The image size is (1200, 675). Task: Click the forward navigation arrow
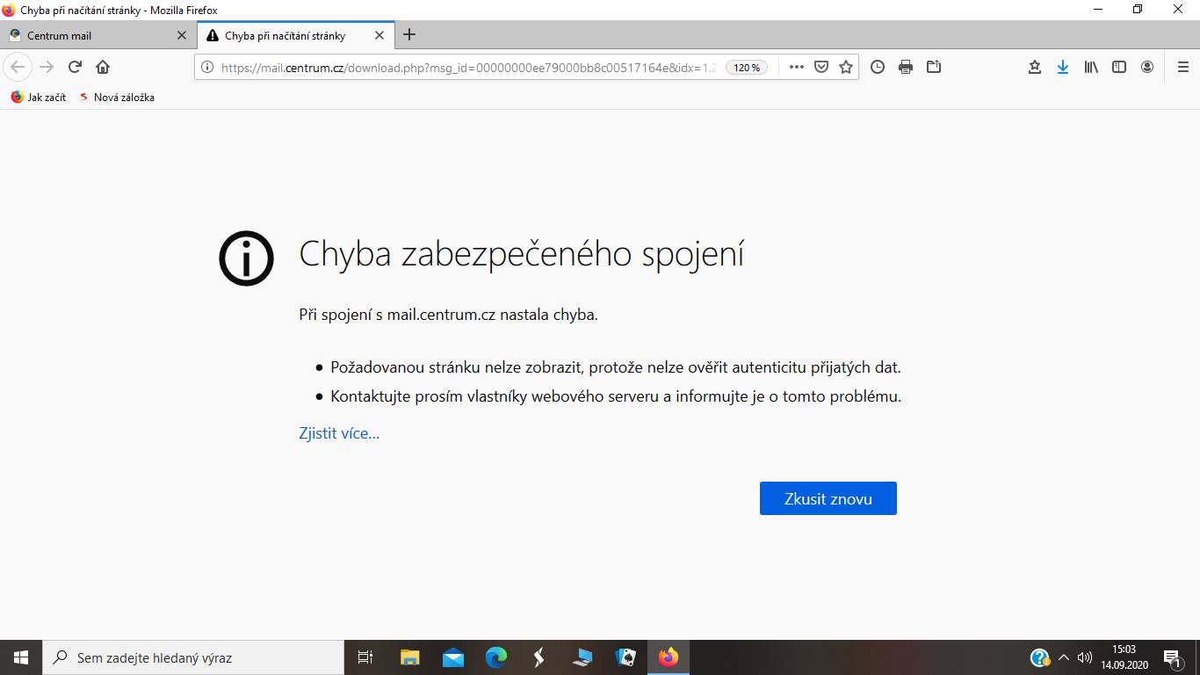47,67
